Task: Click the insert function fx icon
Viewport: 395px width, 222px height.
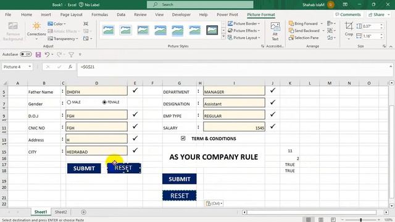Action: 70,67
